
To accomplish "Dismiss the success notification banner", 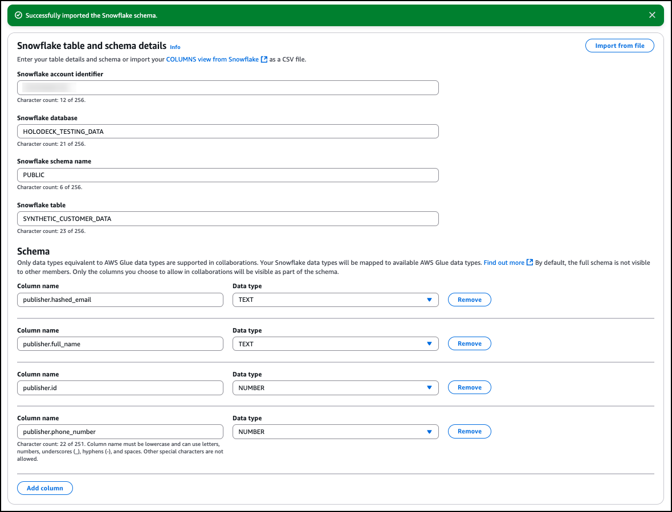I will click(652, 15).
